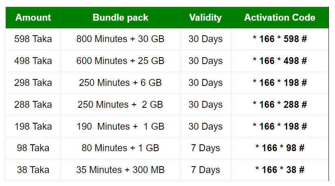Select the Activation Code header
The width and height of the screenshot is (335, 186).
tap(280, 17)
